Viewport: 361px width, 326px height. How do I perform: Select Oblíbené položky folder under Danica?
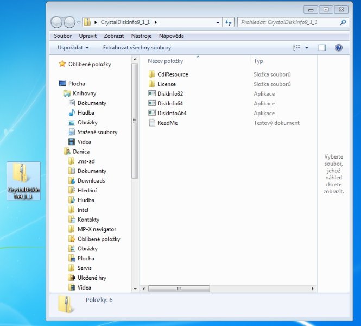pos(94,239)
